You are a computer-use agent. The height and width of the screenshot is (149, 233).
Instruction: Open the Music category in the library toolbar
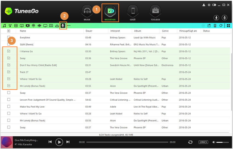click(4, 26)
